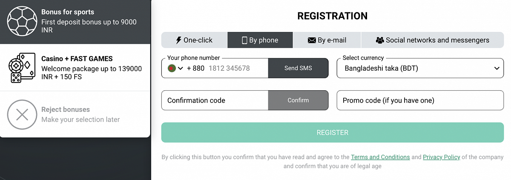This screenshot has height=180, width=511.
Task: Switch to Social networks and messengers tab
Action: [x=433, y=40]
